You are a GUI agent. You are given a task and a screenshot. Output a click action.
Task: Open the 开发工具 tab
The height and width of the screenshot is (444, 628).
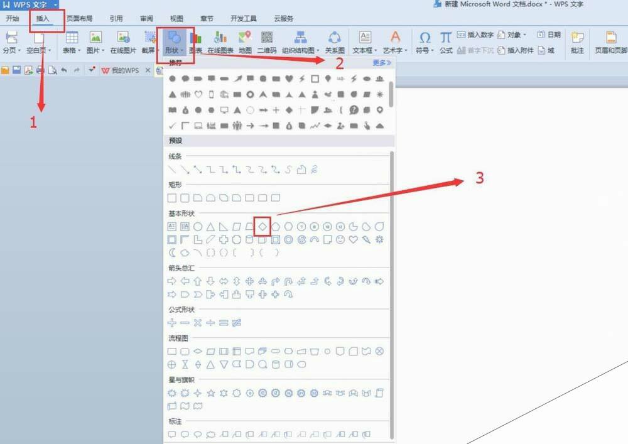[244, 18]
